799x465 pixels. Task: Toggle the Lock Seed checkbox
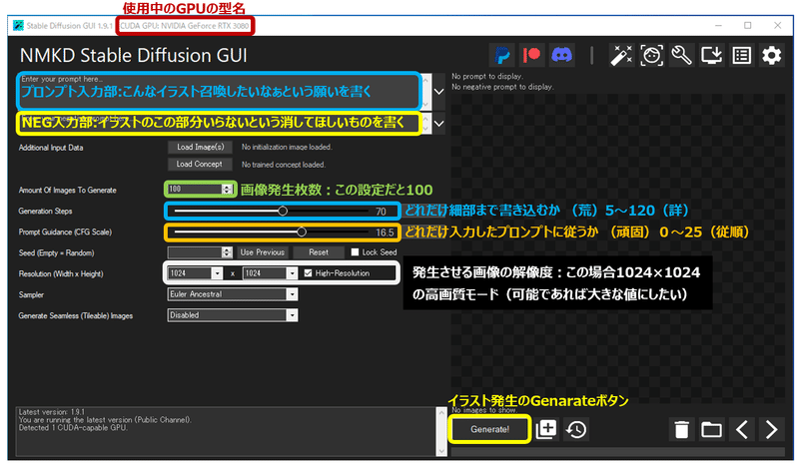pos(356,252)
